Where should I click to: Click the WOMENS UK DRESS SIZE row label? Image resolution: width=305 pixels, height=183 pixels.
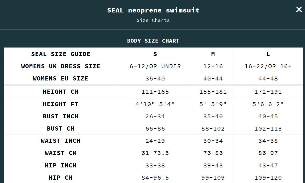coord(61,66)
